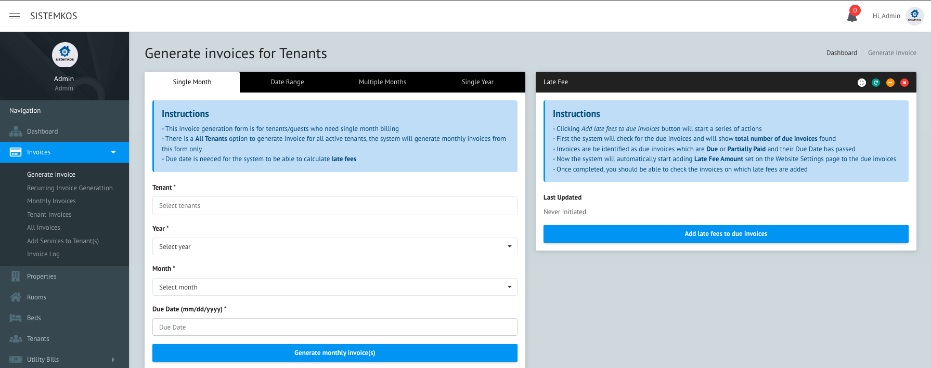Click the Beds bed icon

click(16, 318)
